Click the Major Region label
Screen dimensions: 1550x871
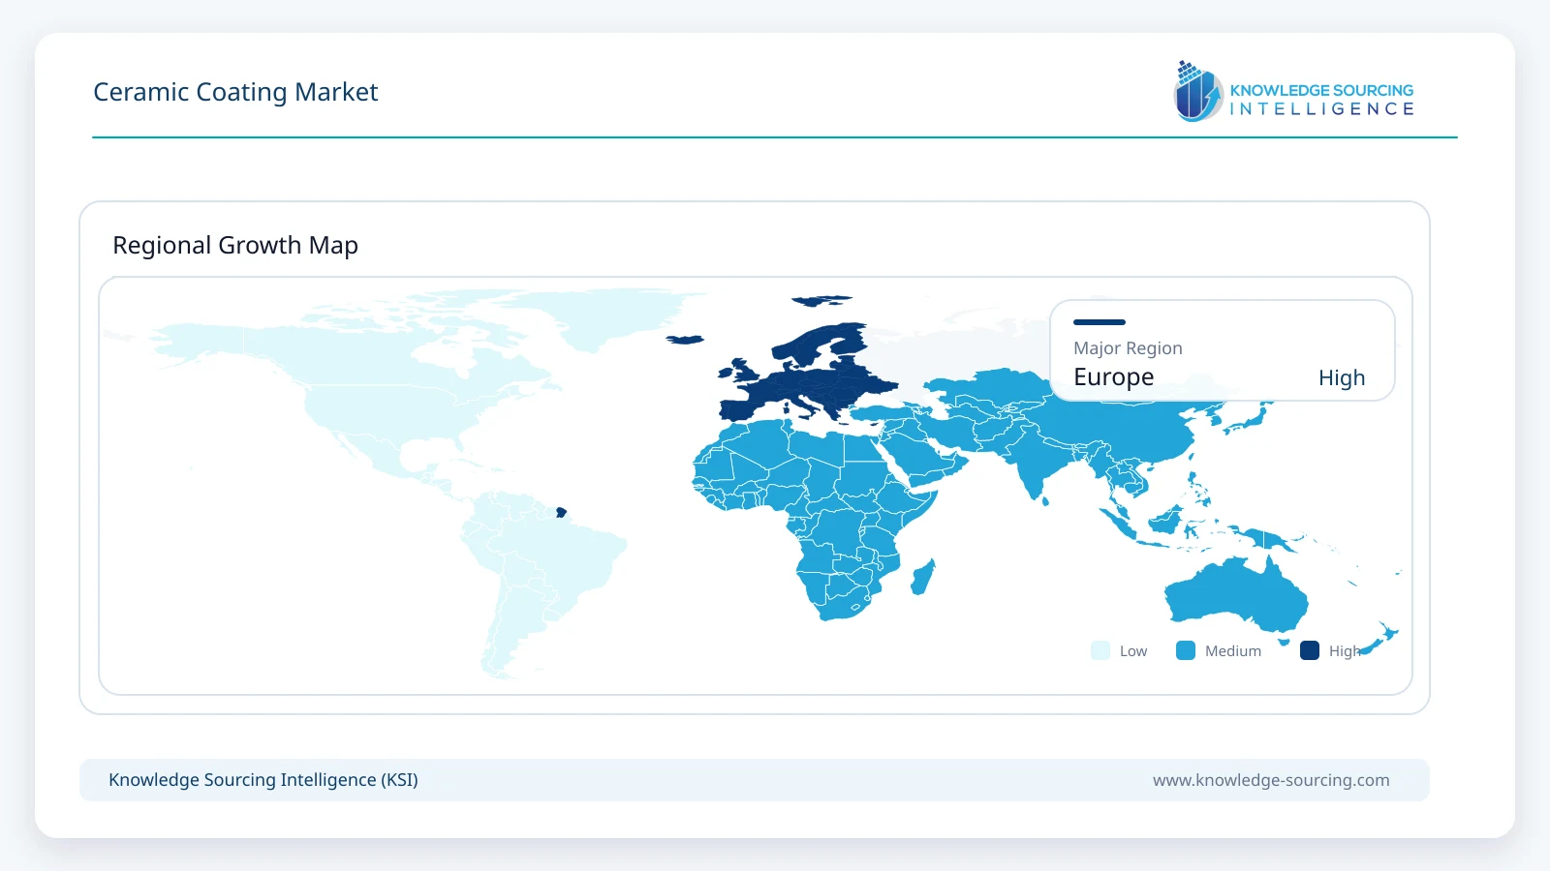pos(1128,348)
